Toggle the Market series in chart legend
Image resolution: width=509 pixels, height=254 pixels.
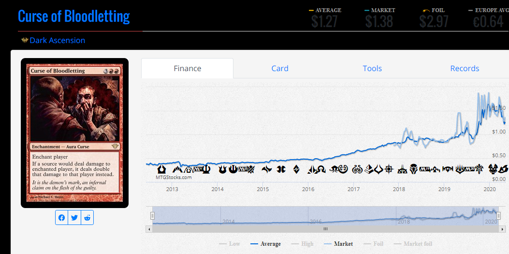pyautogui.click(x=338, y=244)
